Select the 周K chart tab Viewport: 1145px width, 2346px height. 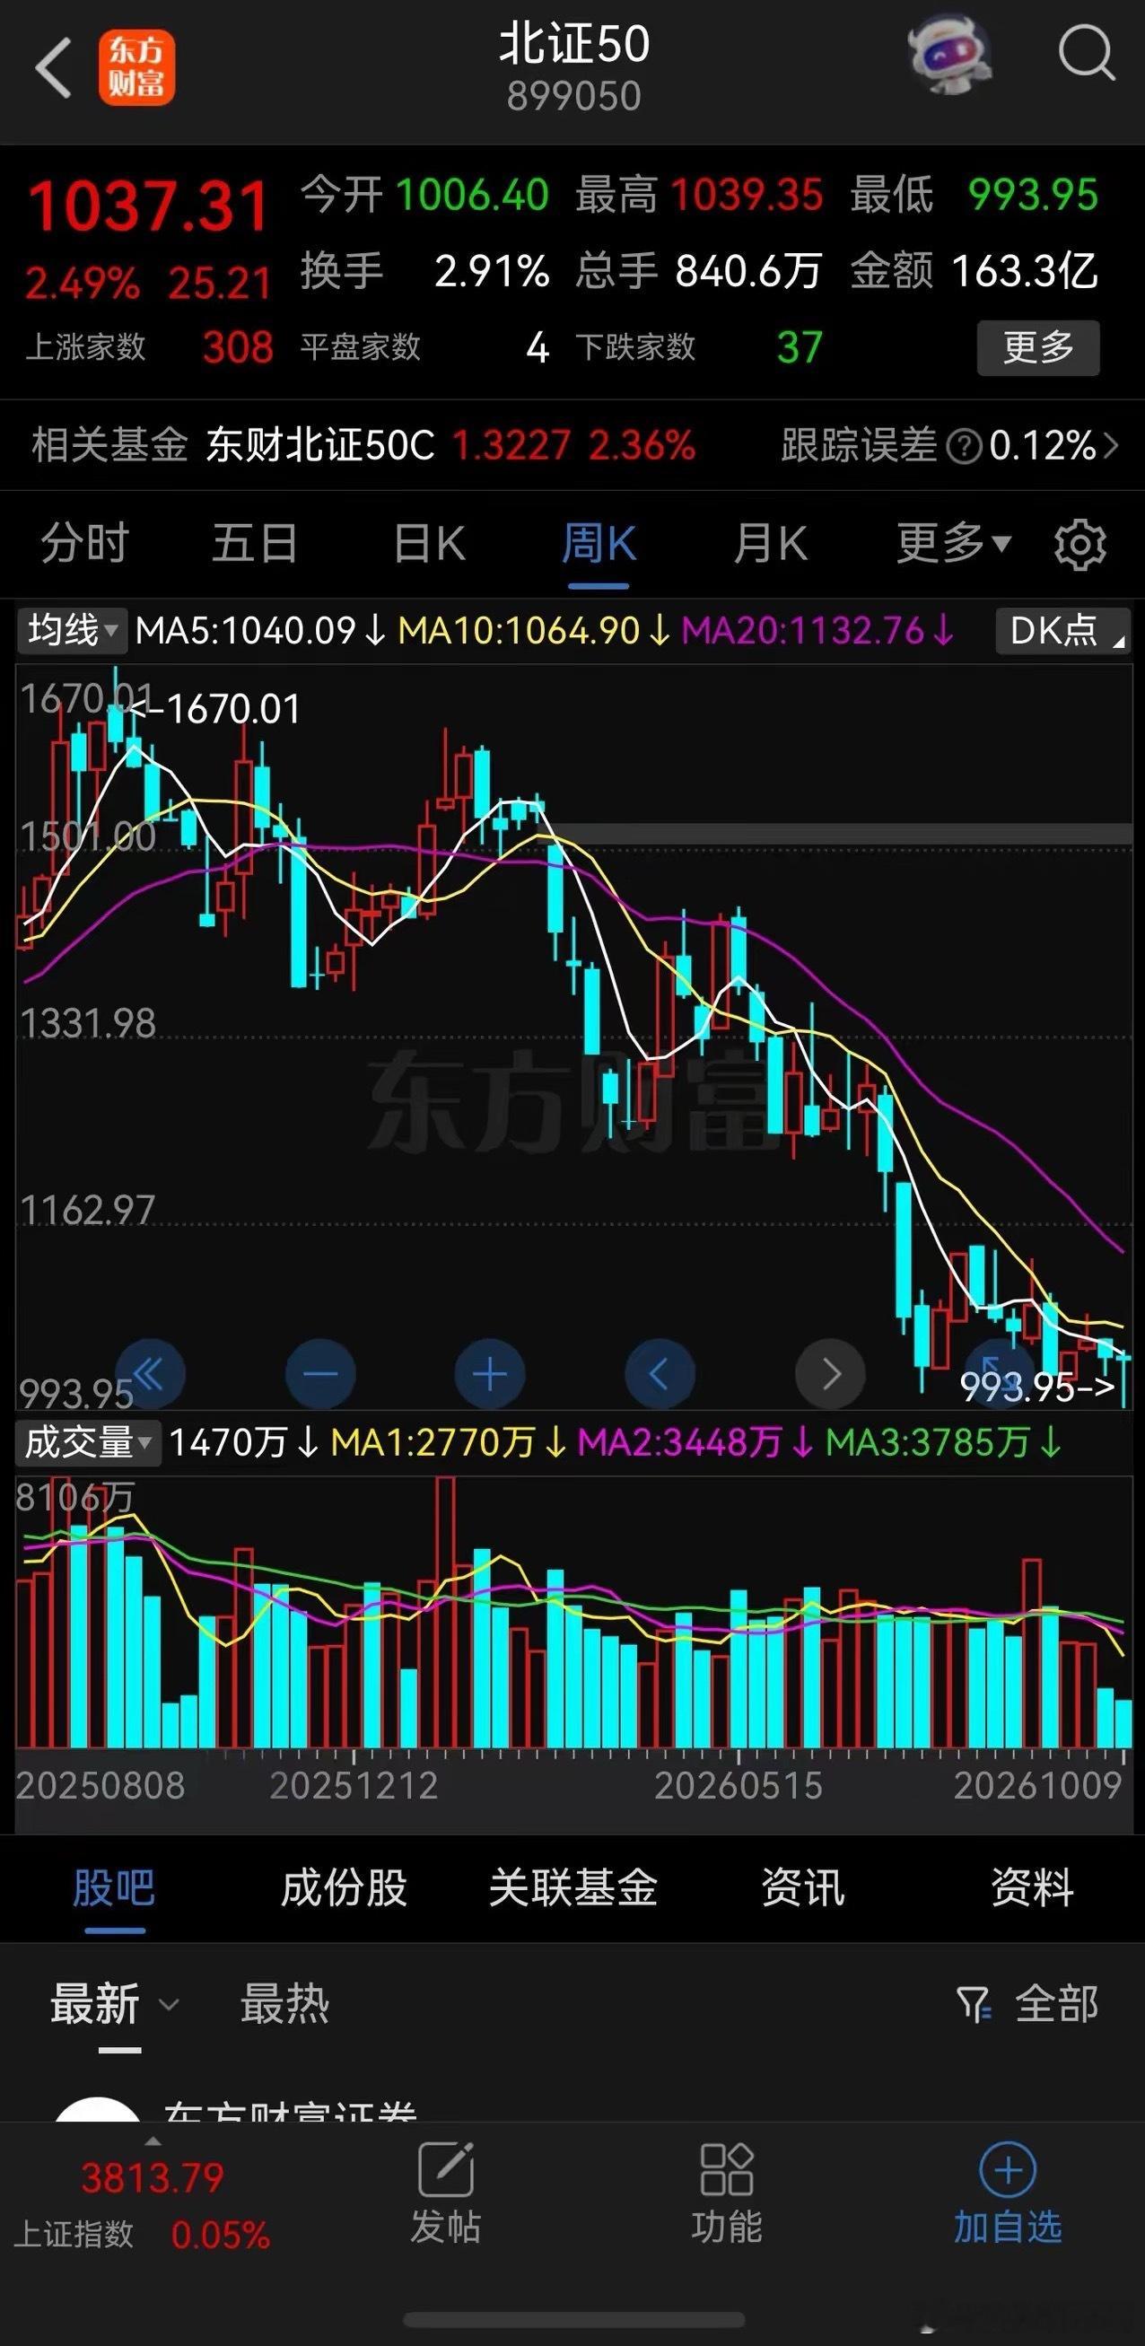[x=599, y=544]
